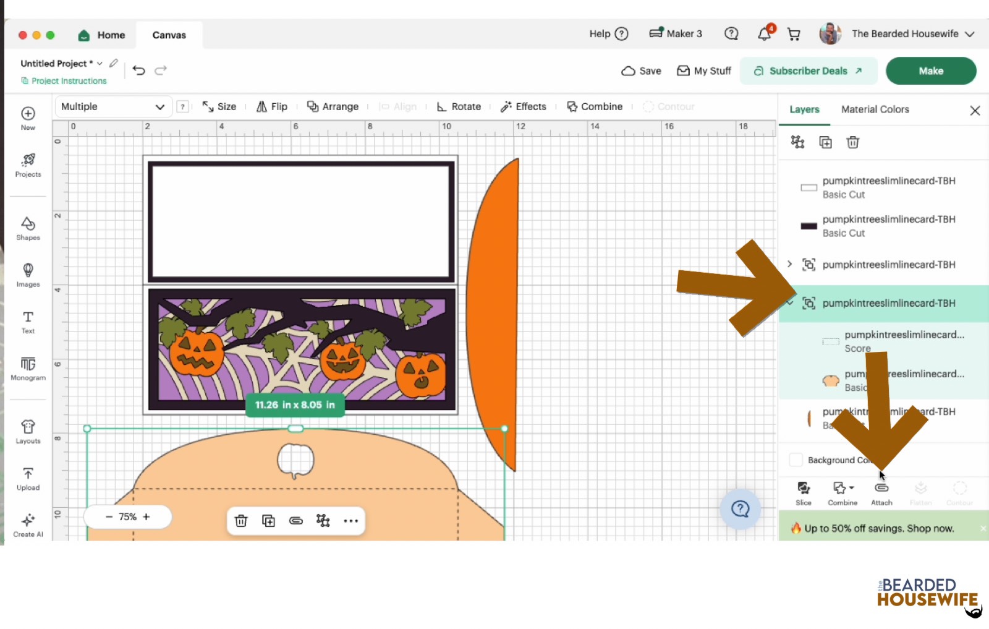Select the pumpkin tree card design on canvas
989x629 pixels.
pos(302,349)
